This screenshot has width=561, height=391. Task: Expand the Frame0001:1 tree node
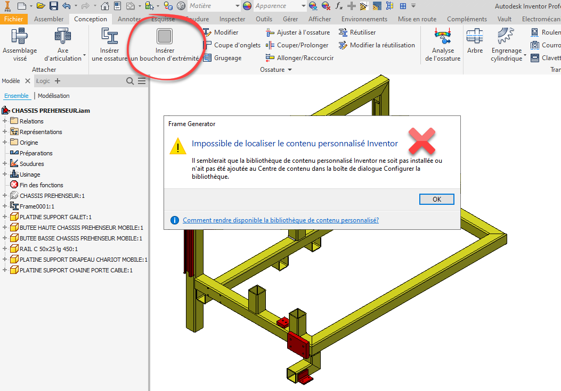pos(5,206)
